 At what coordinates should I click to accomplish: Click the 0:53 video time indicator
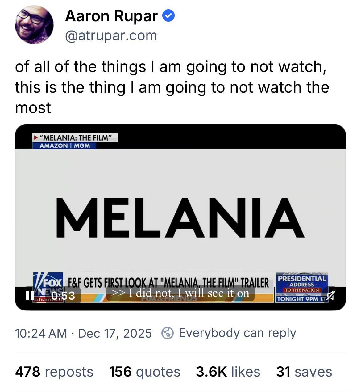pos(63,296)
